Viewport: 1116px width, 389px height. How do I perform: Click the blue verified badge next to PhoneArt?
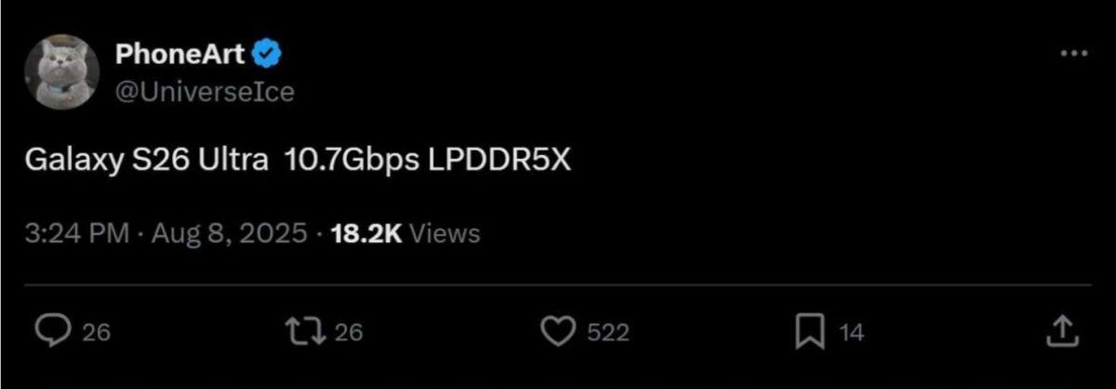click(268, 55)
